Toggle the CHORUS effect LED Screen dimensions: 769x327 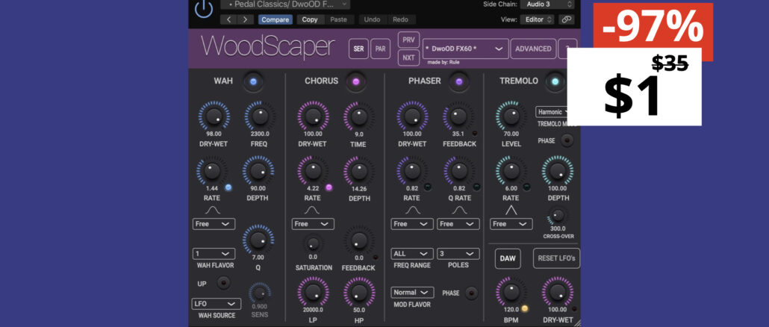point(356,81)
